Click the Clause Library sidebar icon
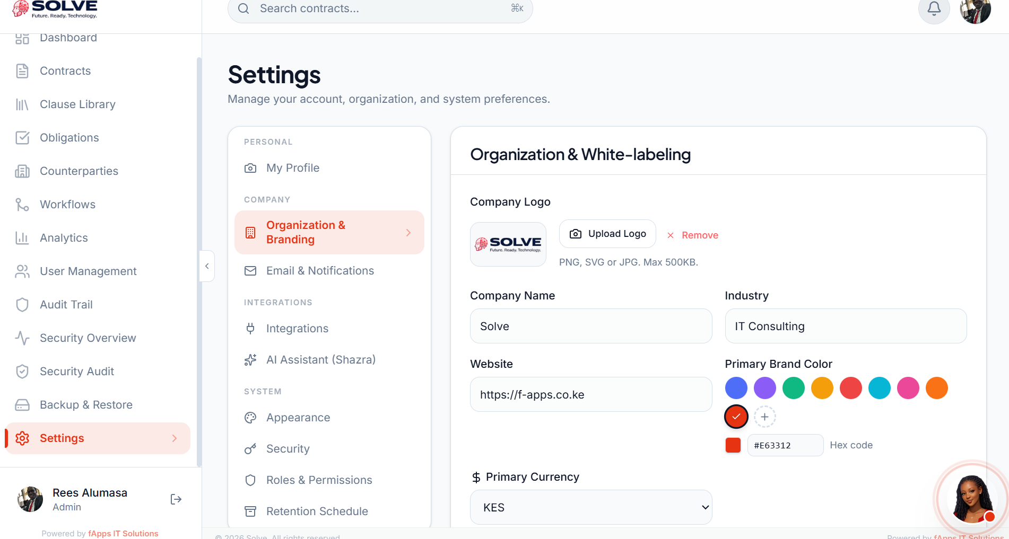Image resolution: width=1009 pixels, height=539 pixels. point(22,104)
